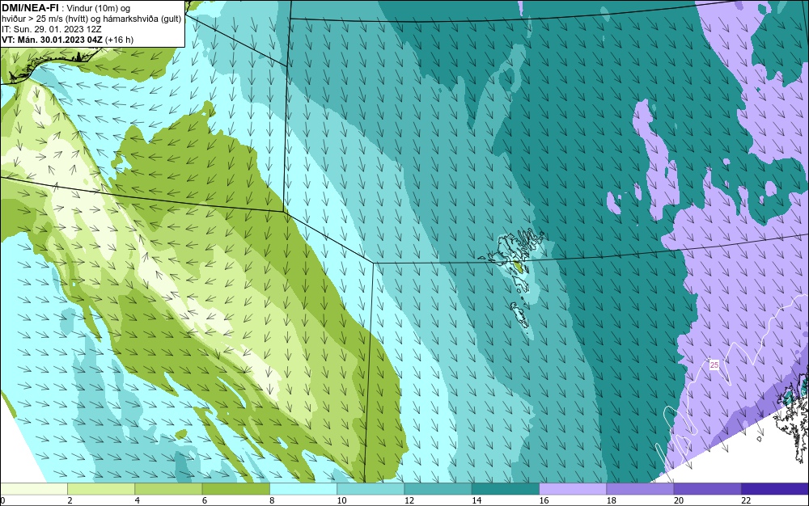Click the purple 18–20 m/s legend swatch

point(640,489)
